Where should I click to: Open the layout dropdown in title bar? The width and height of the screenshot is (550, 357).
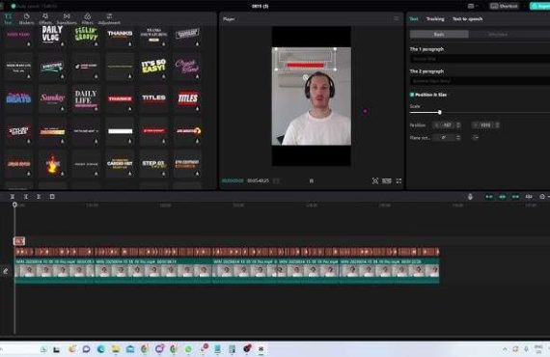coord(473,6)
